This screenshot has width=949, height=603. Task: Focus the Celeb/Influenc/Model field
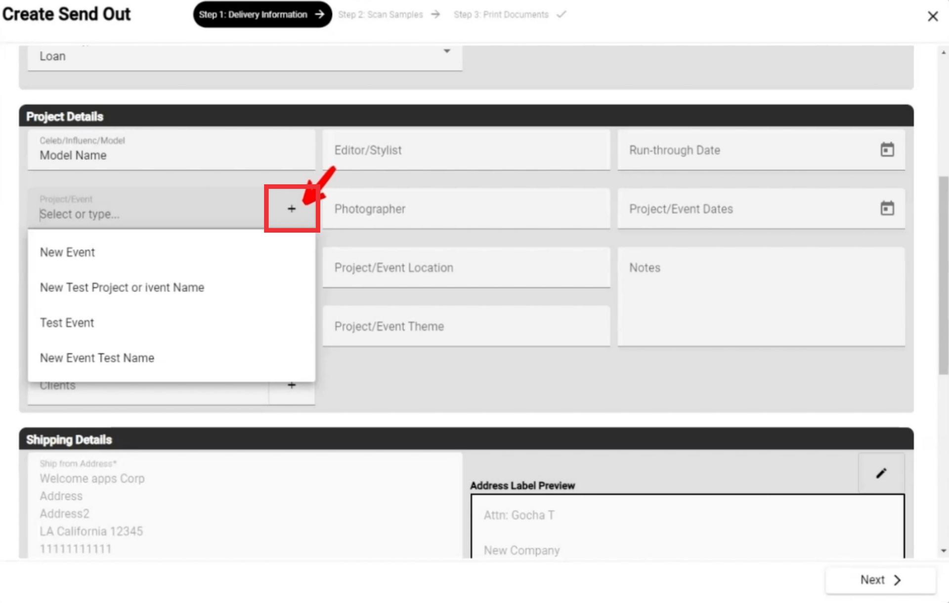tap(171, 150)
